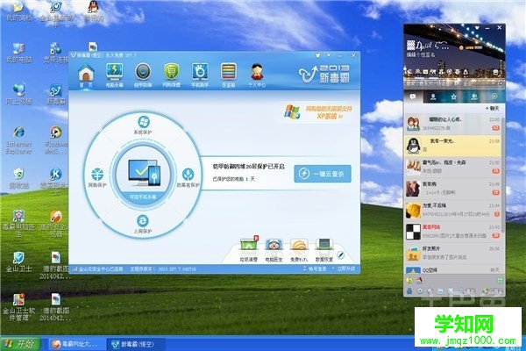The width and height of the screenshot is (526, 351).
Task: Click the QQ mail envelope icon
Action: coord(425,72)
